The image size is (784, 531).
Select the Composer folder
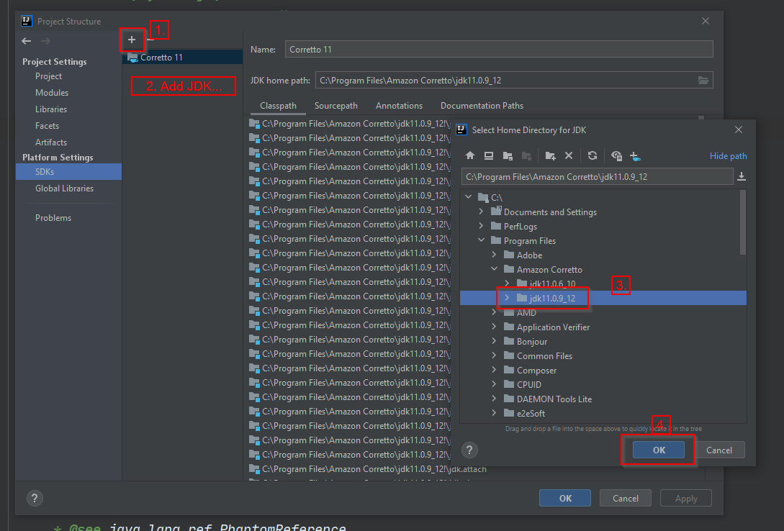536,370
